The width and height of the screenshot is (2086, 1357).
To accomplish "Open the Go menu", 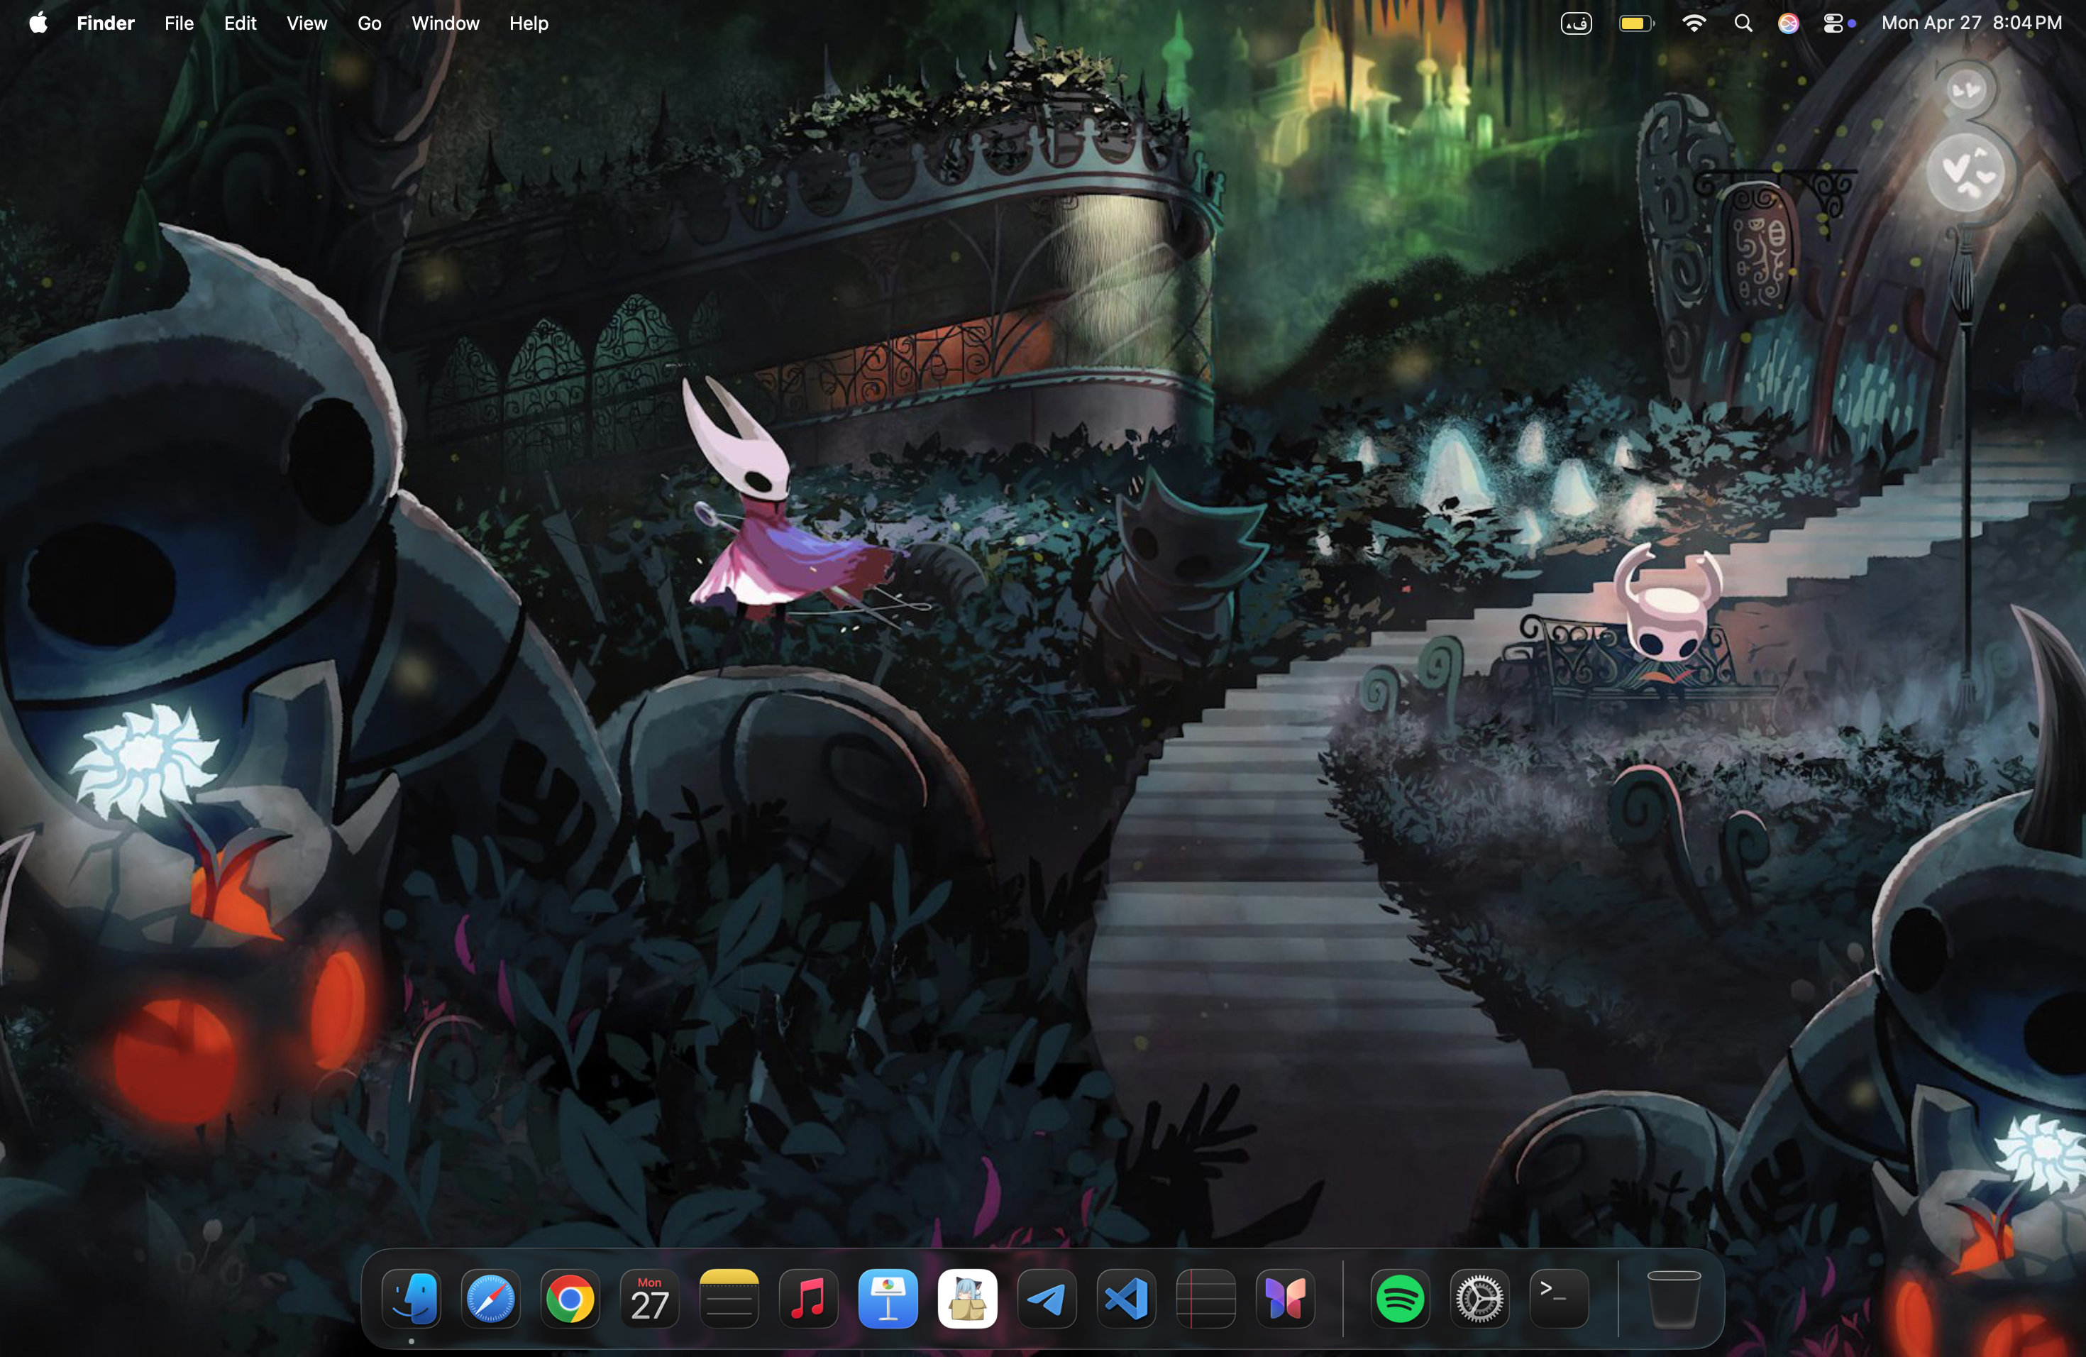I will [x=369, y=23].
